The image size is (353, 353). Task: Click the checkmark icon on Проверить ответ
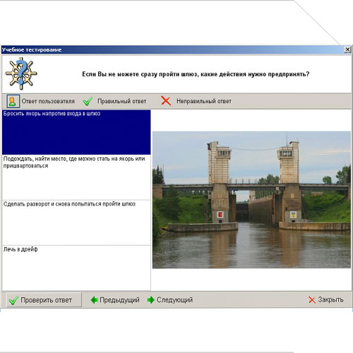coord(13,300)
